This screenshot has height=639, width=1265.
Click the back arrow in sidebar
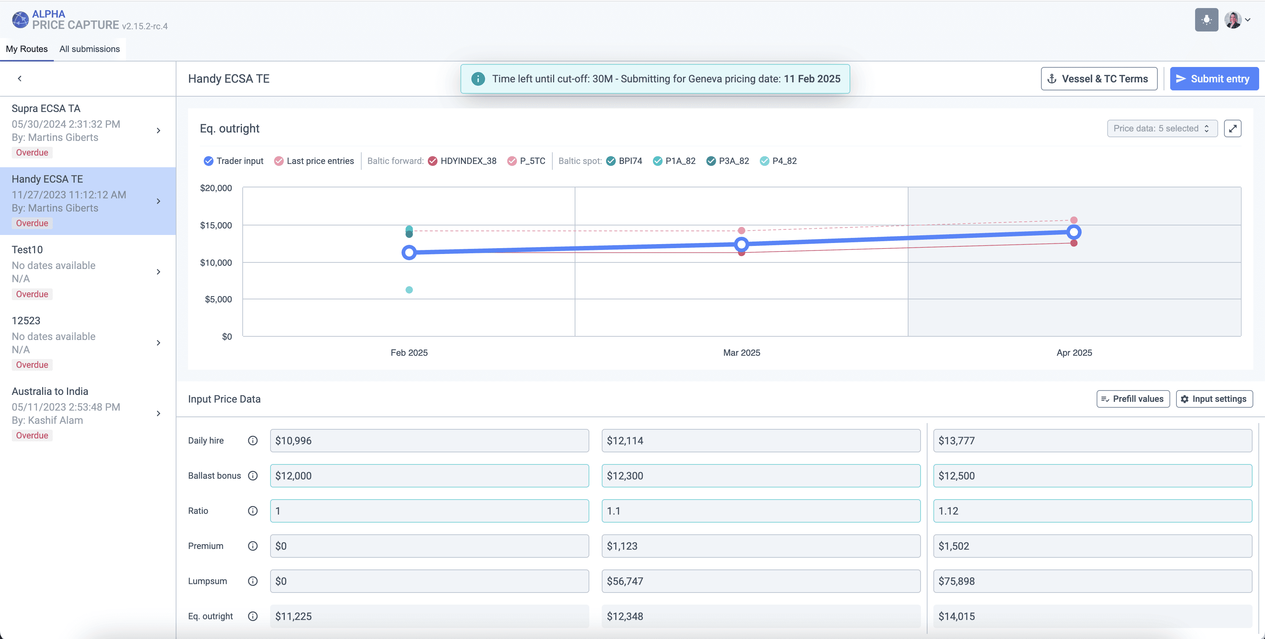pos(20,79)
